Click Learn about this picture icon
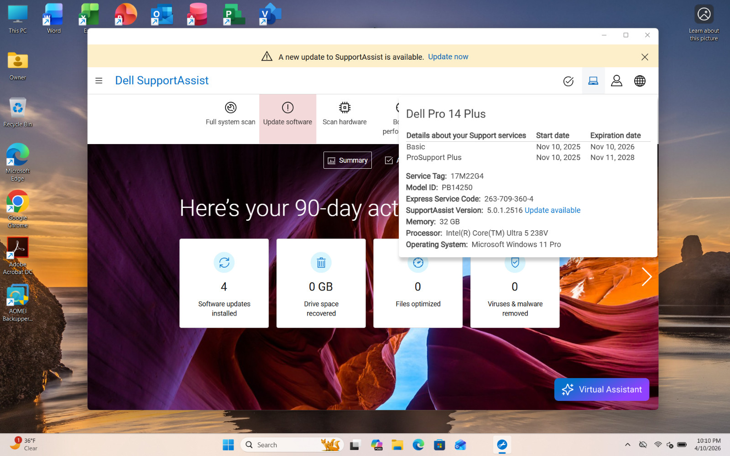Viewport: 730px width, 456px height. point(704,23)
